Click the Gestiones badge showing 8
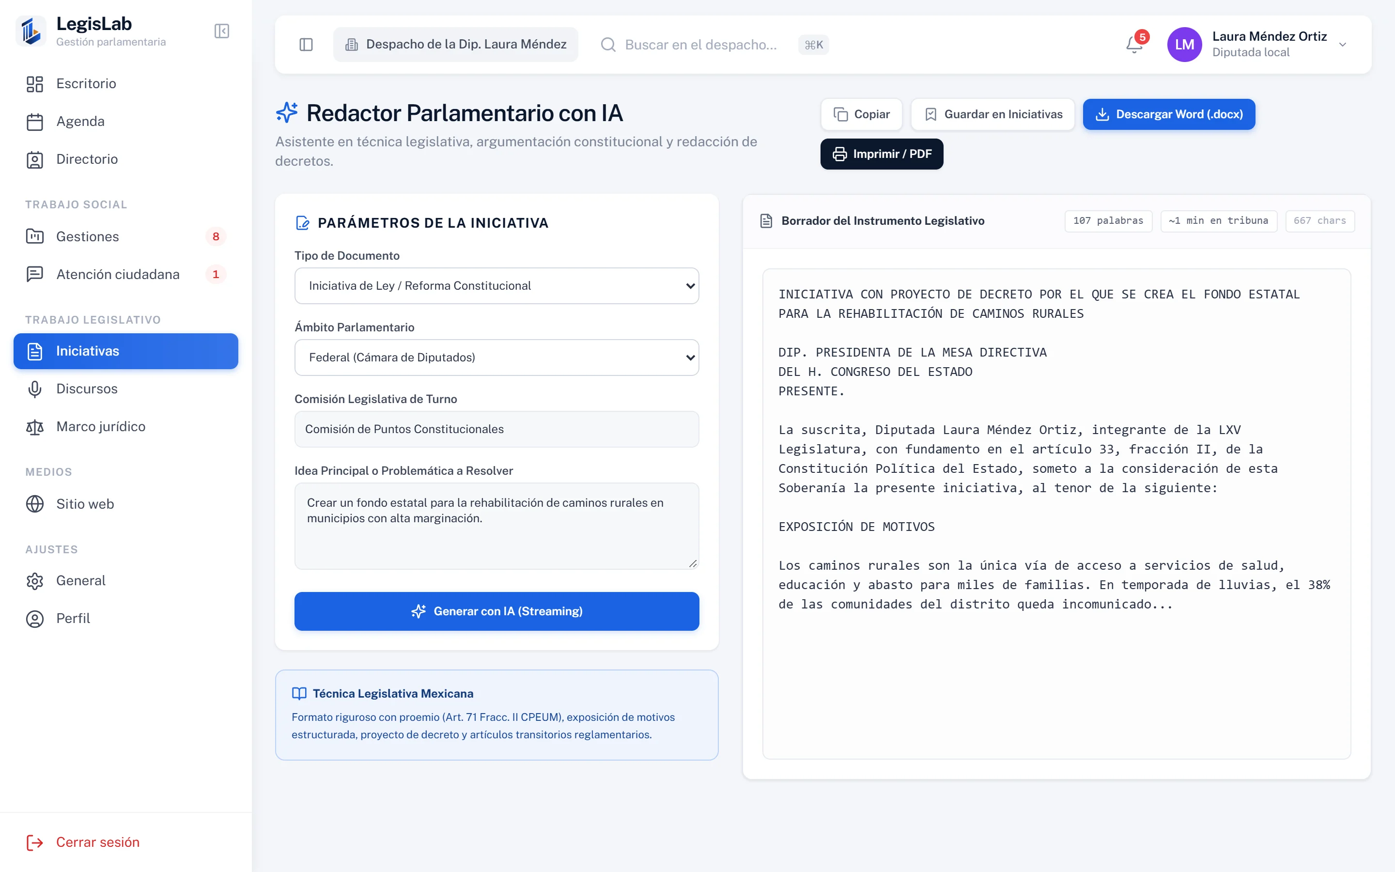 [x=216, y=236]
